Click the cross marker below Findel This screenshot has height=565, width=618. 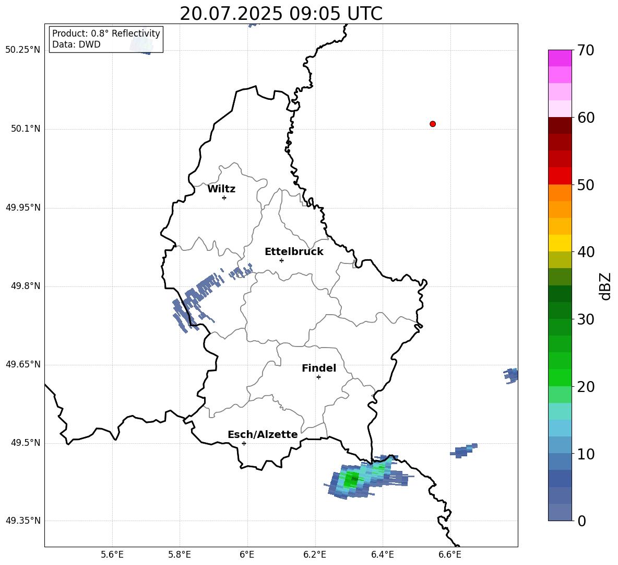(x=318, y=377)
